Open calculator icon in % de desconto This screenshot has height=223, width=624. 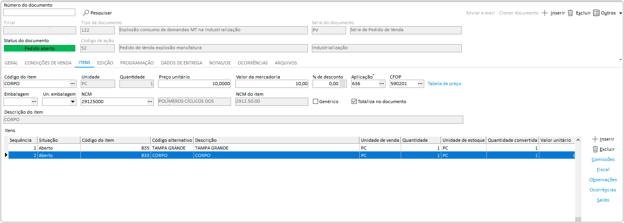(x=343, y=84)
